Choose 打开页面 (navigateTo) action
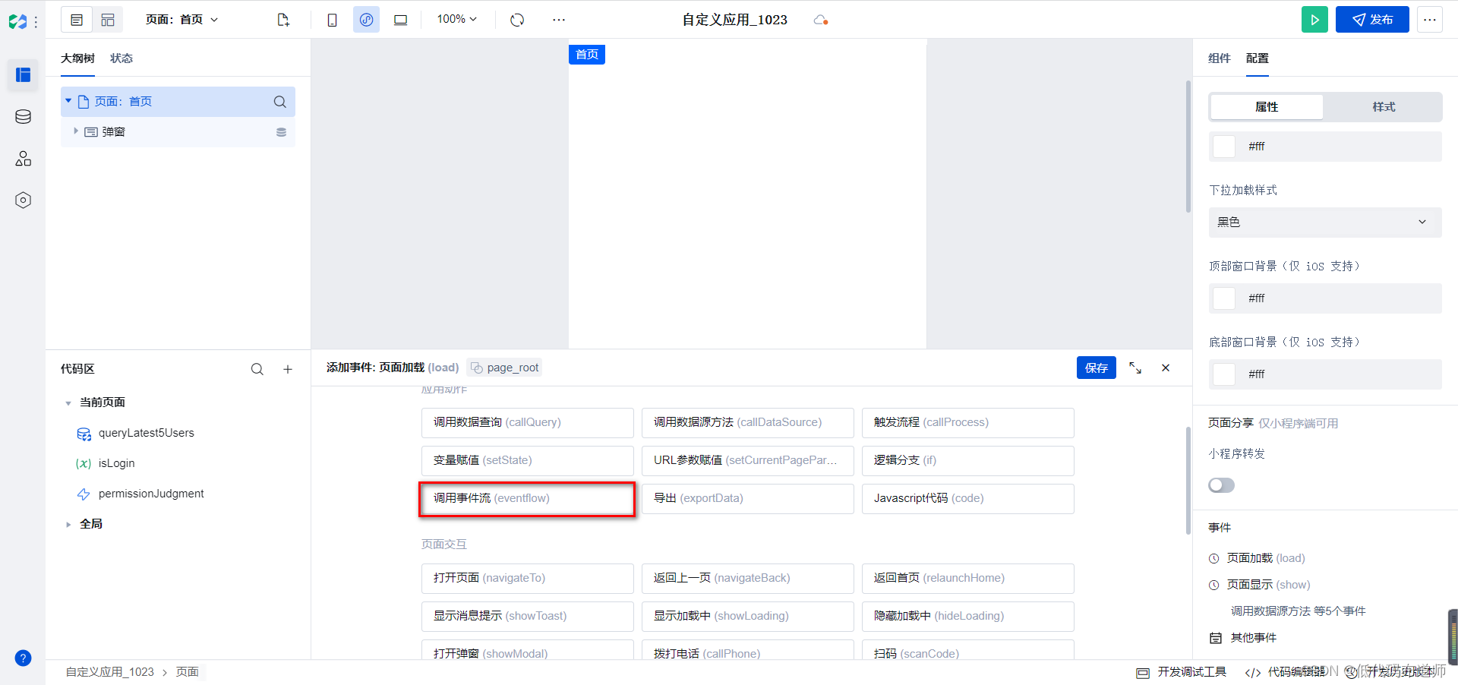 [528, 578]
